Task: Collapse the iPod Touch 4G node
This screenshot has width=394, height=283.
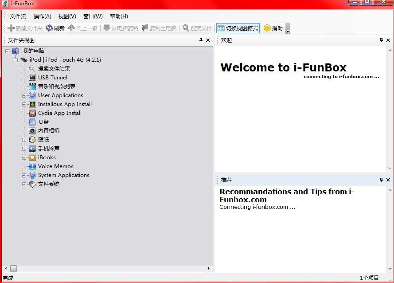Action: [x=16, y=60]
